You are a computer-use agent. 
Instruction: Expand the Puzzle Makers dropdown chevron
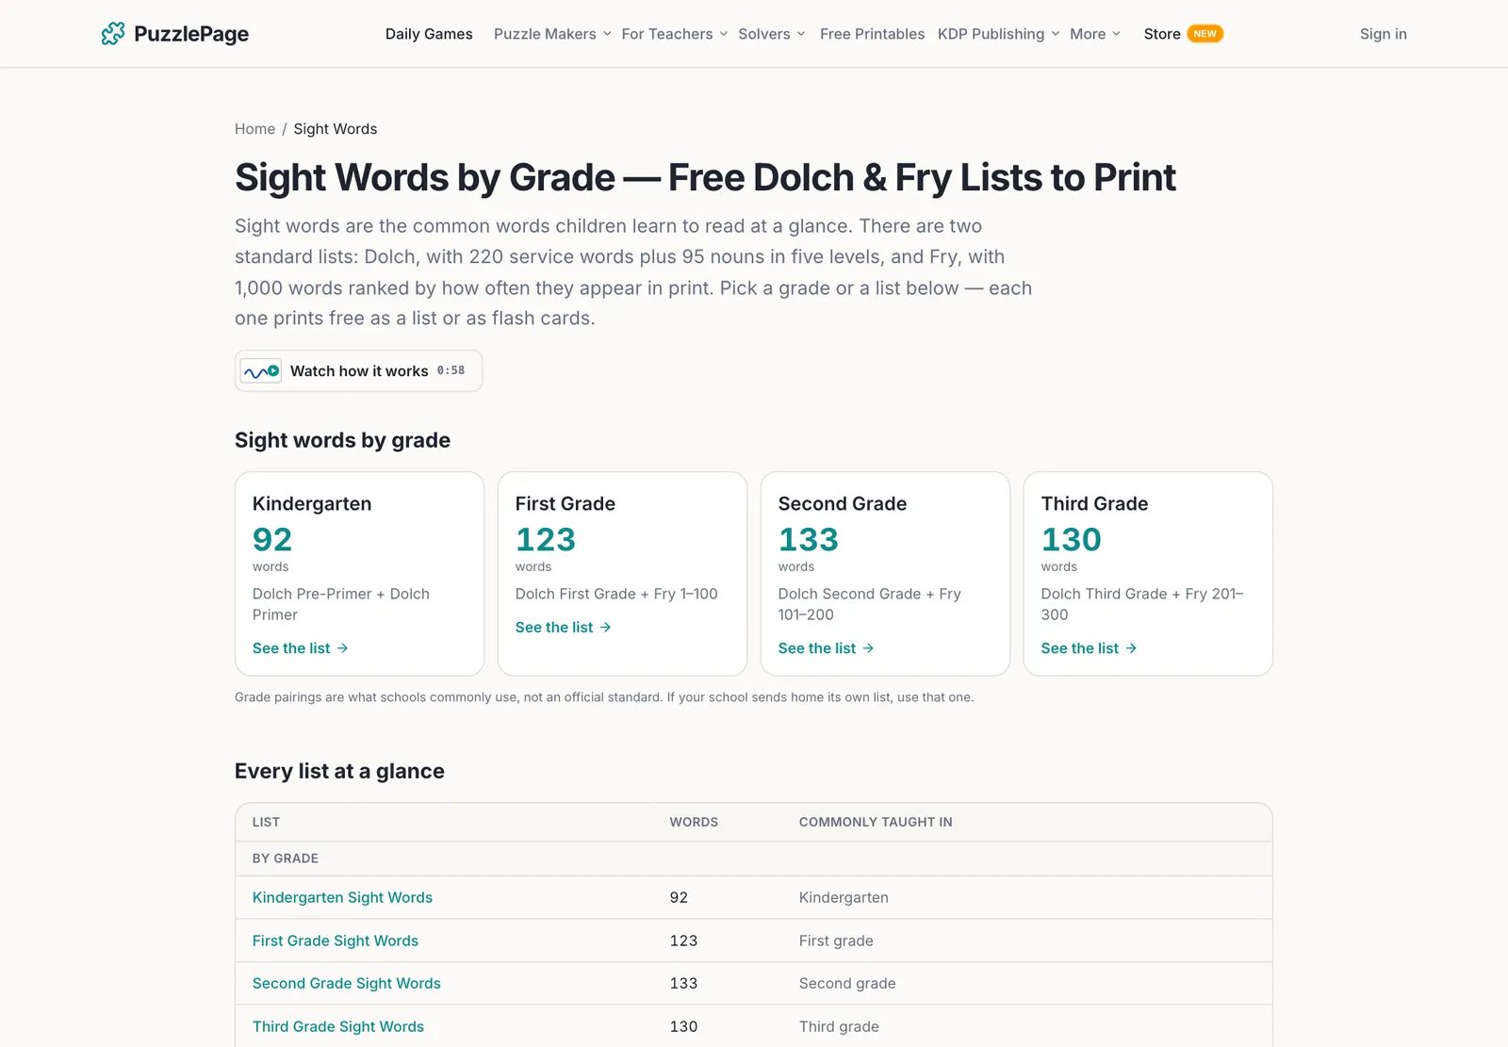click(x=607, y=34)
